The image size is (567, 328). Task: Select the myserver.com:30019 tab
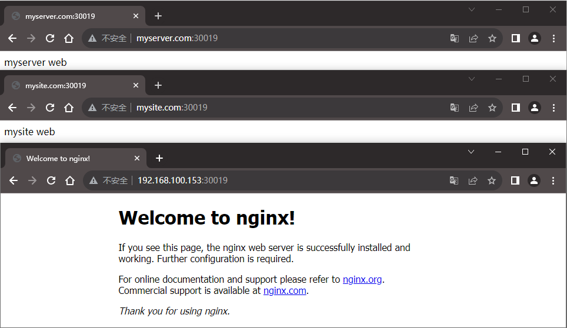tap(74, 16)
